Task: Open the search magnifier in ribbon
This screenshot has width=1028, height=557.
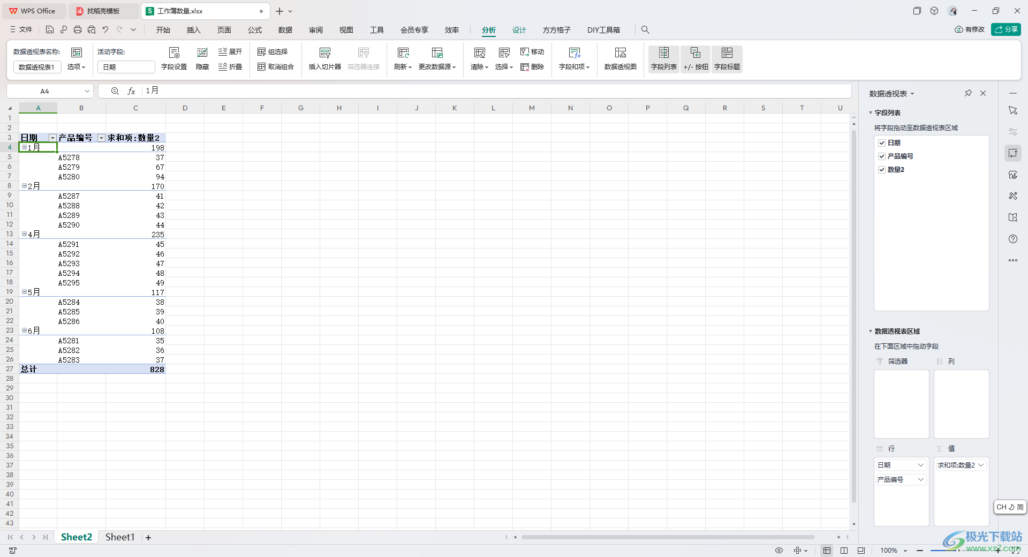Action: 645,30
